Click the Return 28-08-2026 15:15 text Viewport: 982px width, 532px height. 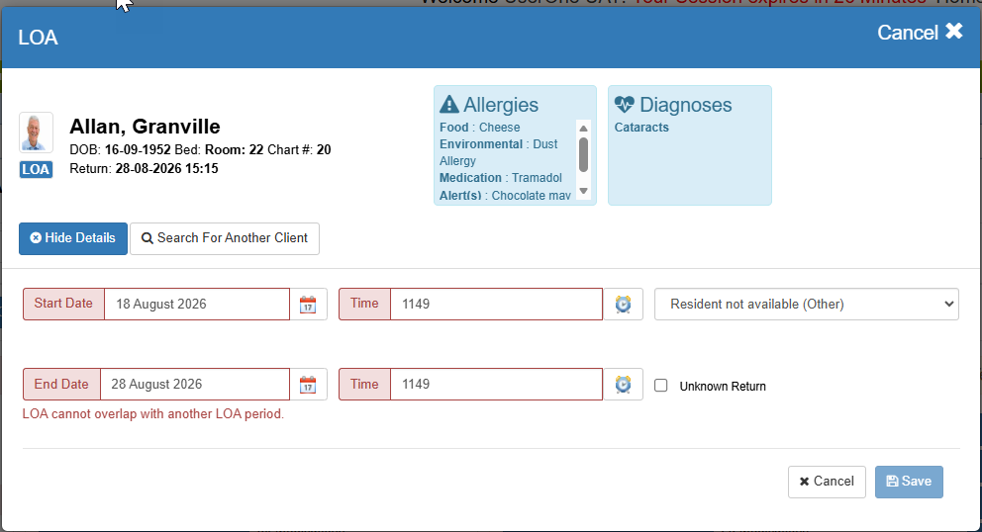pyautogui.click(x=145, y=168)
